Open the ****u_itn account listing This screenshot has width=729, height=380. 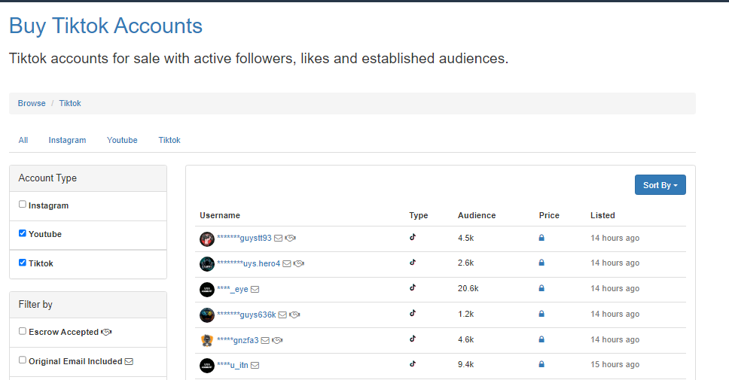point(233,365)
